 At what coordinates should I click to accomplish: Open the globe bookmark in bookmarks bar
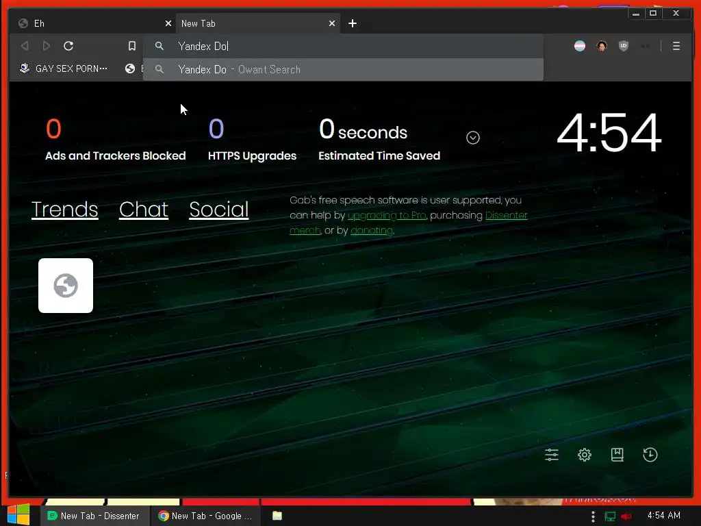130,68
